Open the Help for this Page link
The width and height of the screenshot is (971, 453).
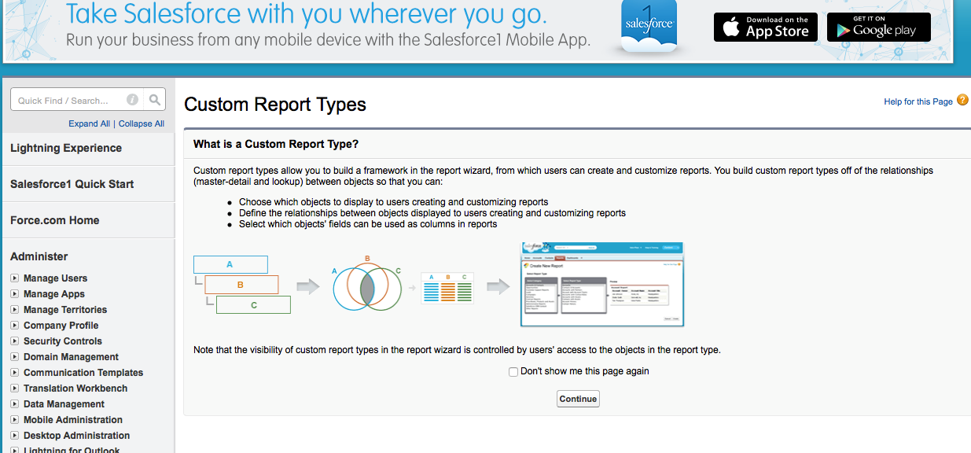click(917, 101)
